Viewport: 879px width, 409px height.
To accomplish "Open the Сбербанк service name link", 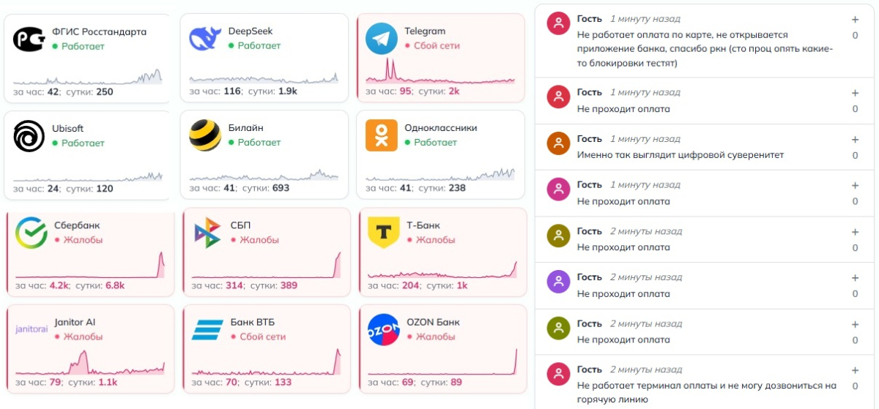I will [77, 225].
